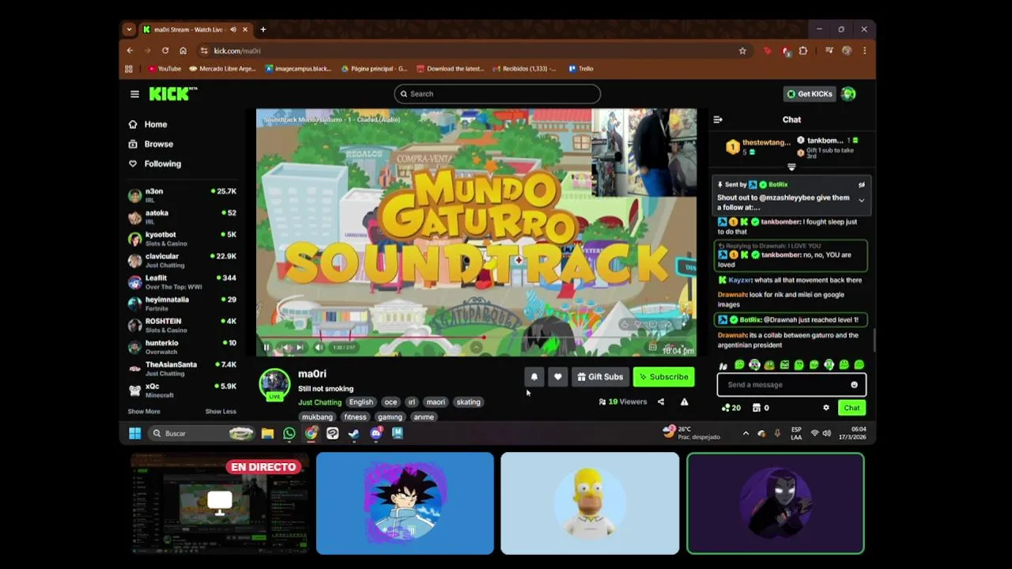
Task: Click the Gift Subs button
Action: click(x=600, y=377)
